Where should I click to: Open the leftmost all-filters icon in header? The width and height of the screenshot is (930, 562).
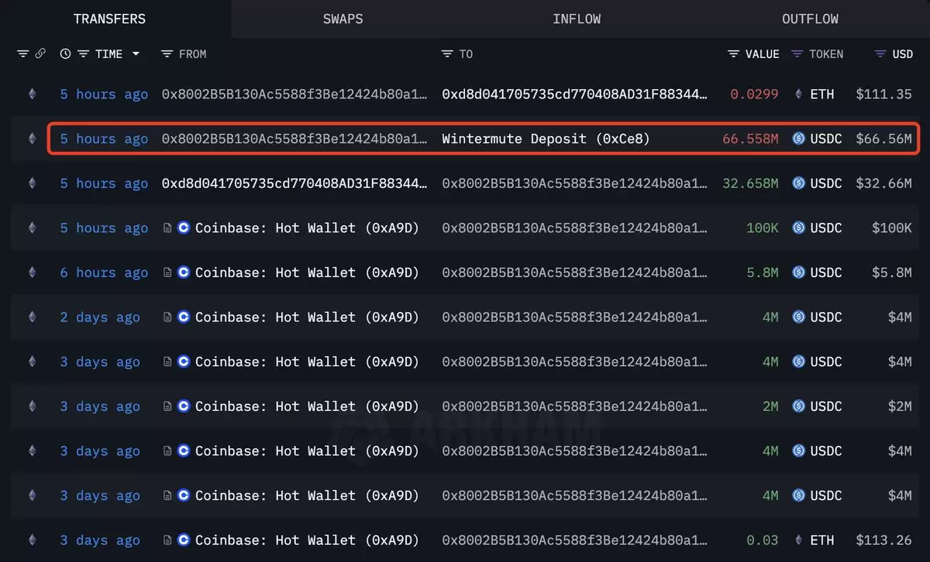tap(23, 54)
